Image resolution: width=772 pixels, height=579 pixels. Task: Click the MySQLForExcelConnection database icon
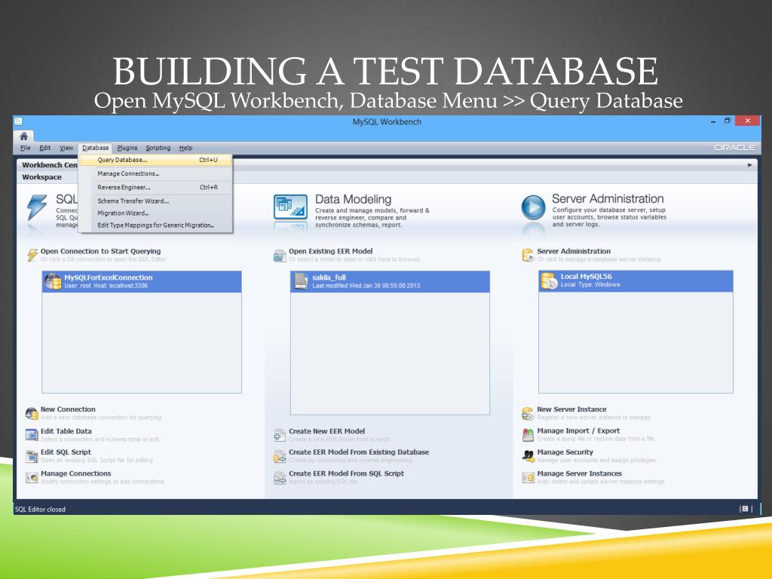click(53, 281)
